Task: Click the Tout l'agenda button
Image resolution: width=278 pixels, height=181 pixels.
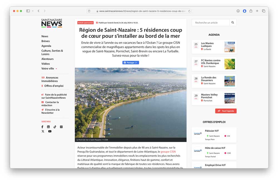Action: 225,111
